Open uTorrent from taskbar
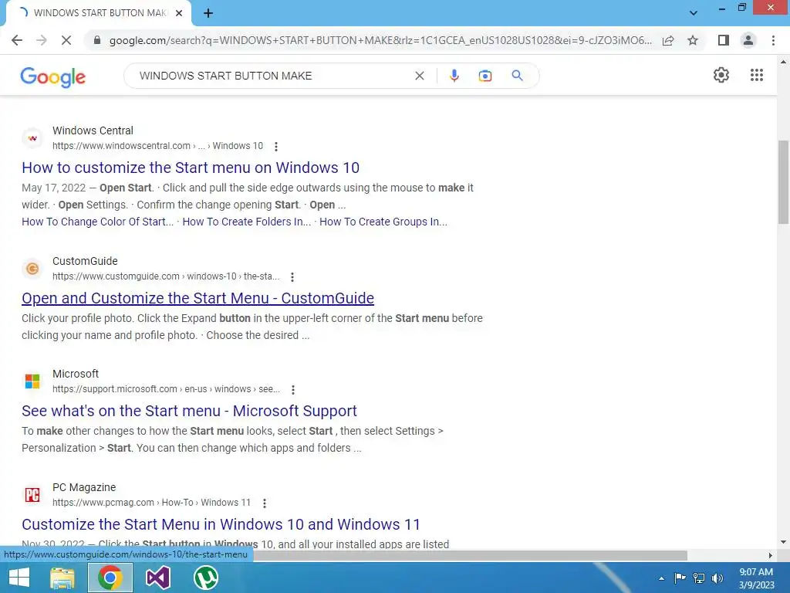The image size is (790, 593). tap(205, 578)
